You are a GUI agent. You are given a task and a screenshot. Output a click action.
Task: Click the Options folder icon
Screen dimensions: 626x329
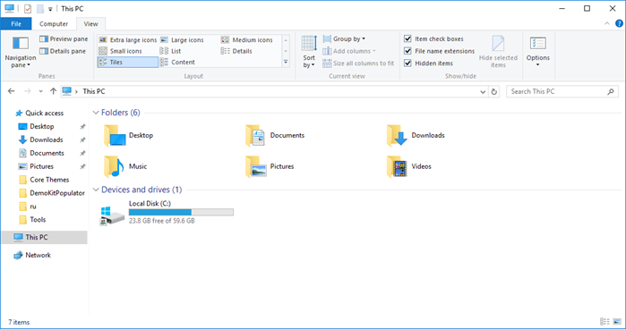[537, 44]
